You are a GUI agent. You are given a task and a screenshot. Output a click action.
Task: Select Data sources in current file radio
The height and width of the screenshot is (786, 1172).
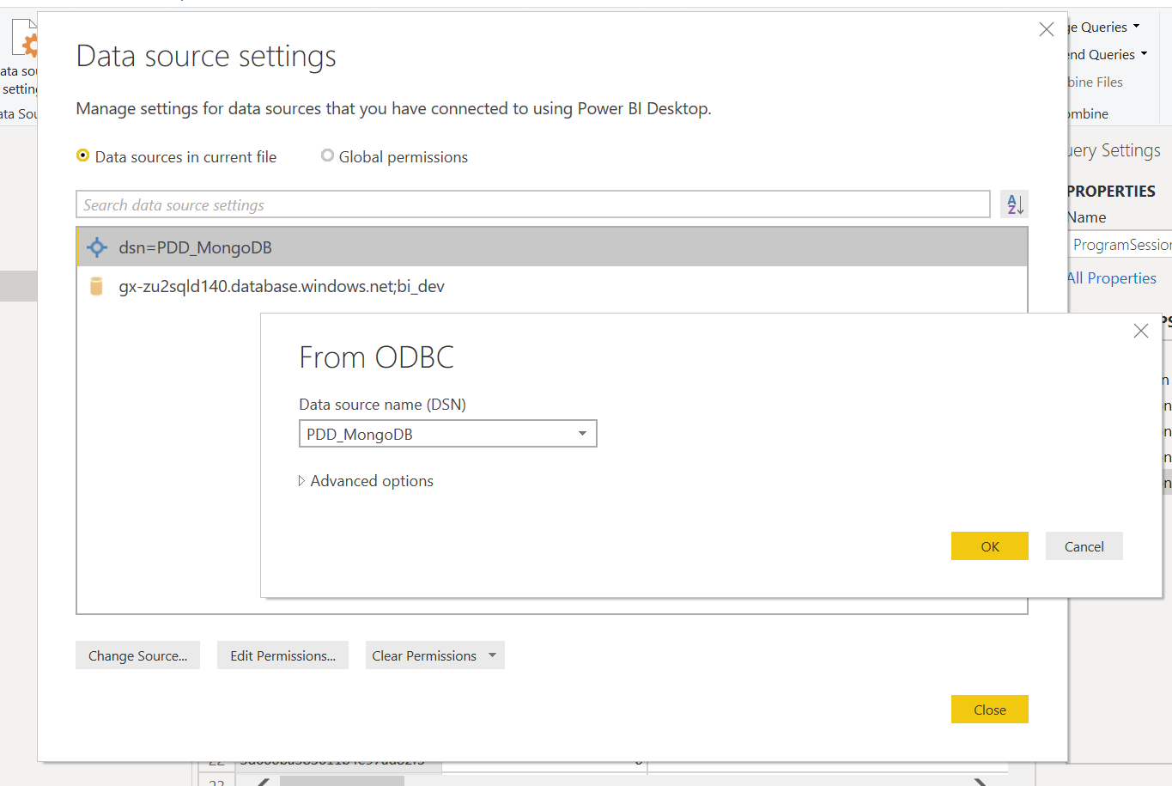coord(83,155)
